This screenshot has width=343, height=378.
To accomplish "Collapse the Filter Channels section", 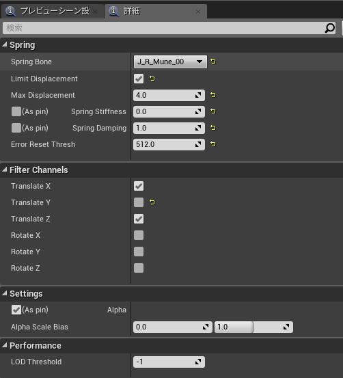I will coord(4,170).
